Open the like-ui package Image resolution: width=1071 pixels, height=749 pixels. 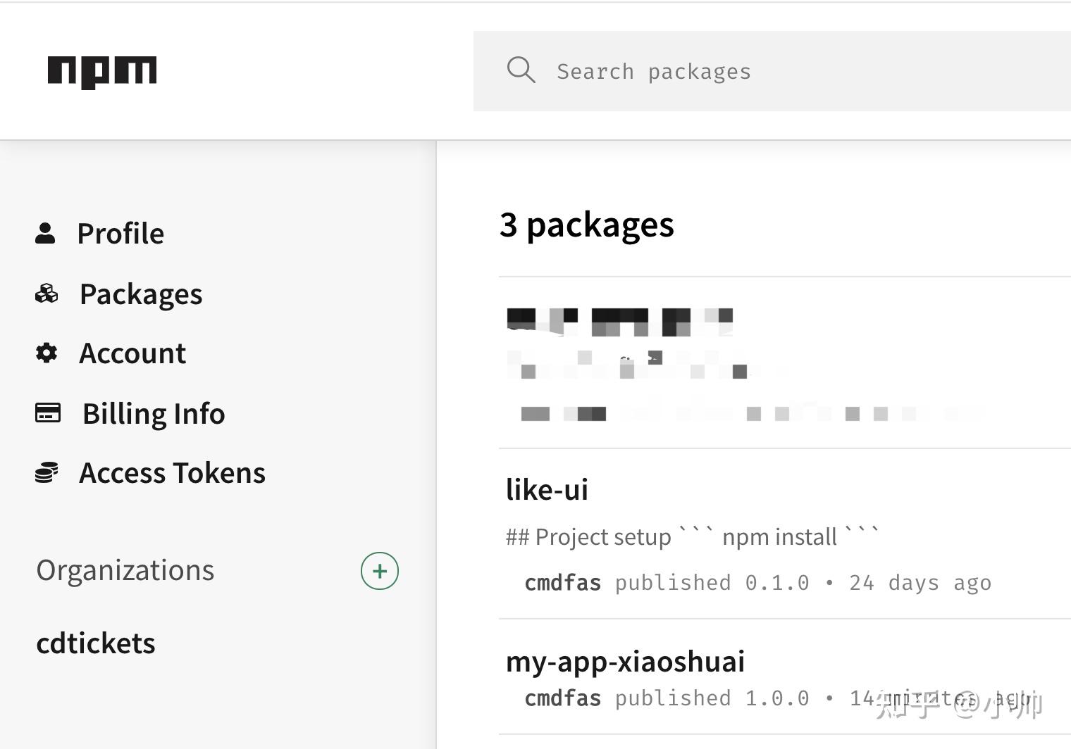point(547,489)
